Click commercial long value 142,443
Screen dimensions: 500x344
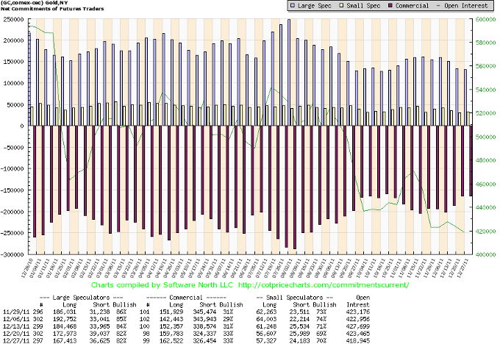pyautogui.click(x=171, y=319)
